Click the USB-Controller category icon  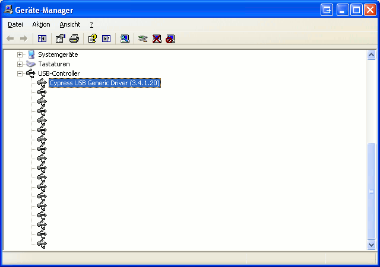[31, 73]
